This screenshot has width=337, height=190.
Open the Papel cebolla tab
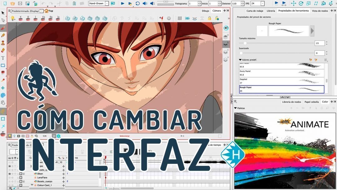(311, 102)
